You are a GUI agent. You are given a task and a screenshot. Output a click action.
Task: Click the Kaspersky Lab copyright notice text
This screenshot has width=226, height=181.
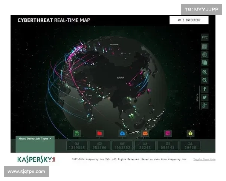click(x=130, y=160)
